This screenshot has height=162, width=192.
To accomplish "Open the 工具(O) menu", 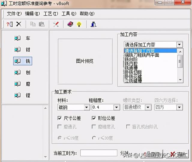I will (69, 13).
